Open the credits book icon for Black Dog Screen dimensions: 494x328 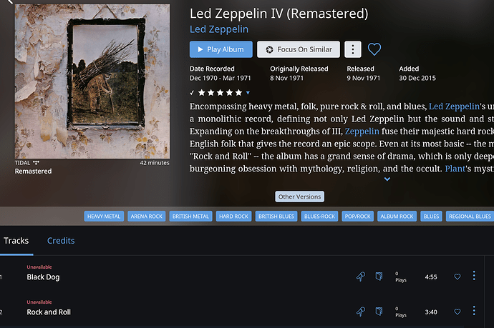click(x=379, y=277)
